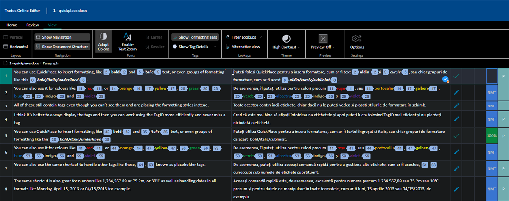Select the Horizontal layout option
Image resolution: width=509 pixels, height=201 pixels.
coord(16,47)
